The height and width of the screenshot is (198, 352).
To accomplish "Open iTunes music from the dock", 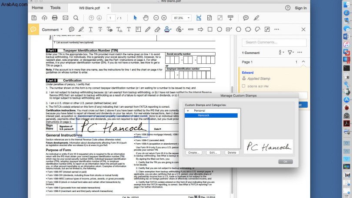I will pos(347,44).
